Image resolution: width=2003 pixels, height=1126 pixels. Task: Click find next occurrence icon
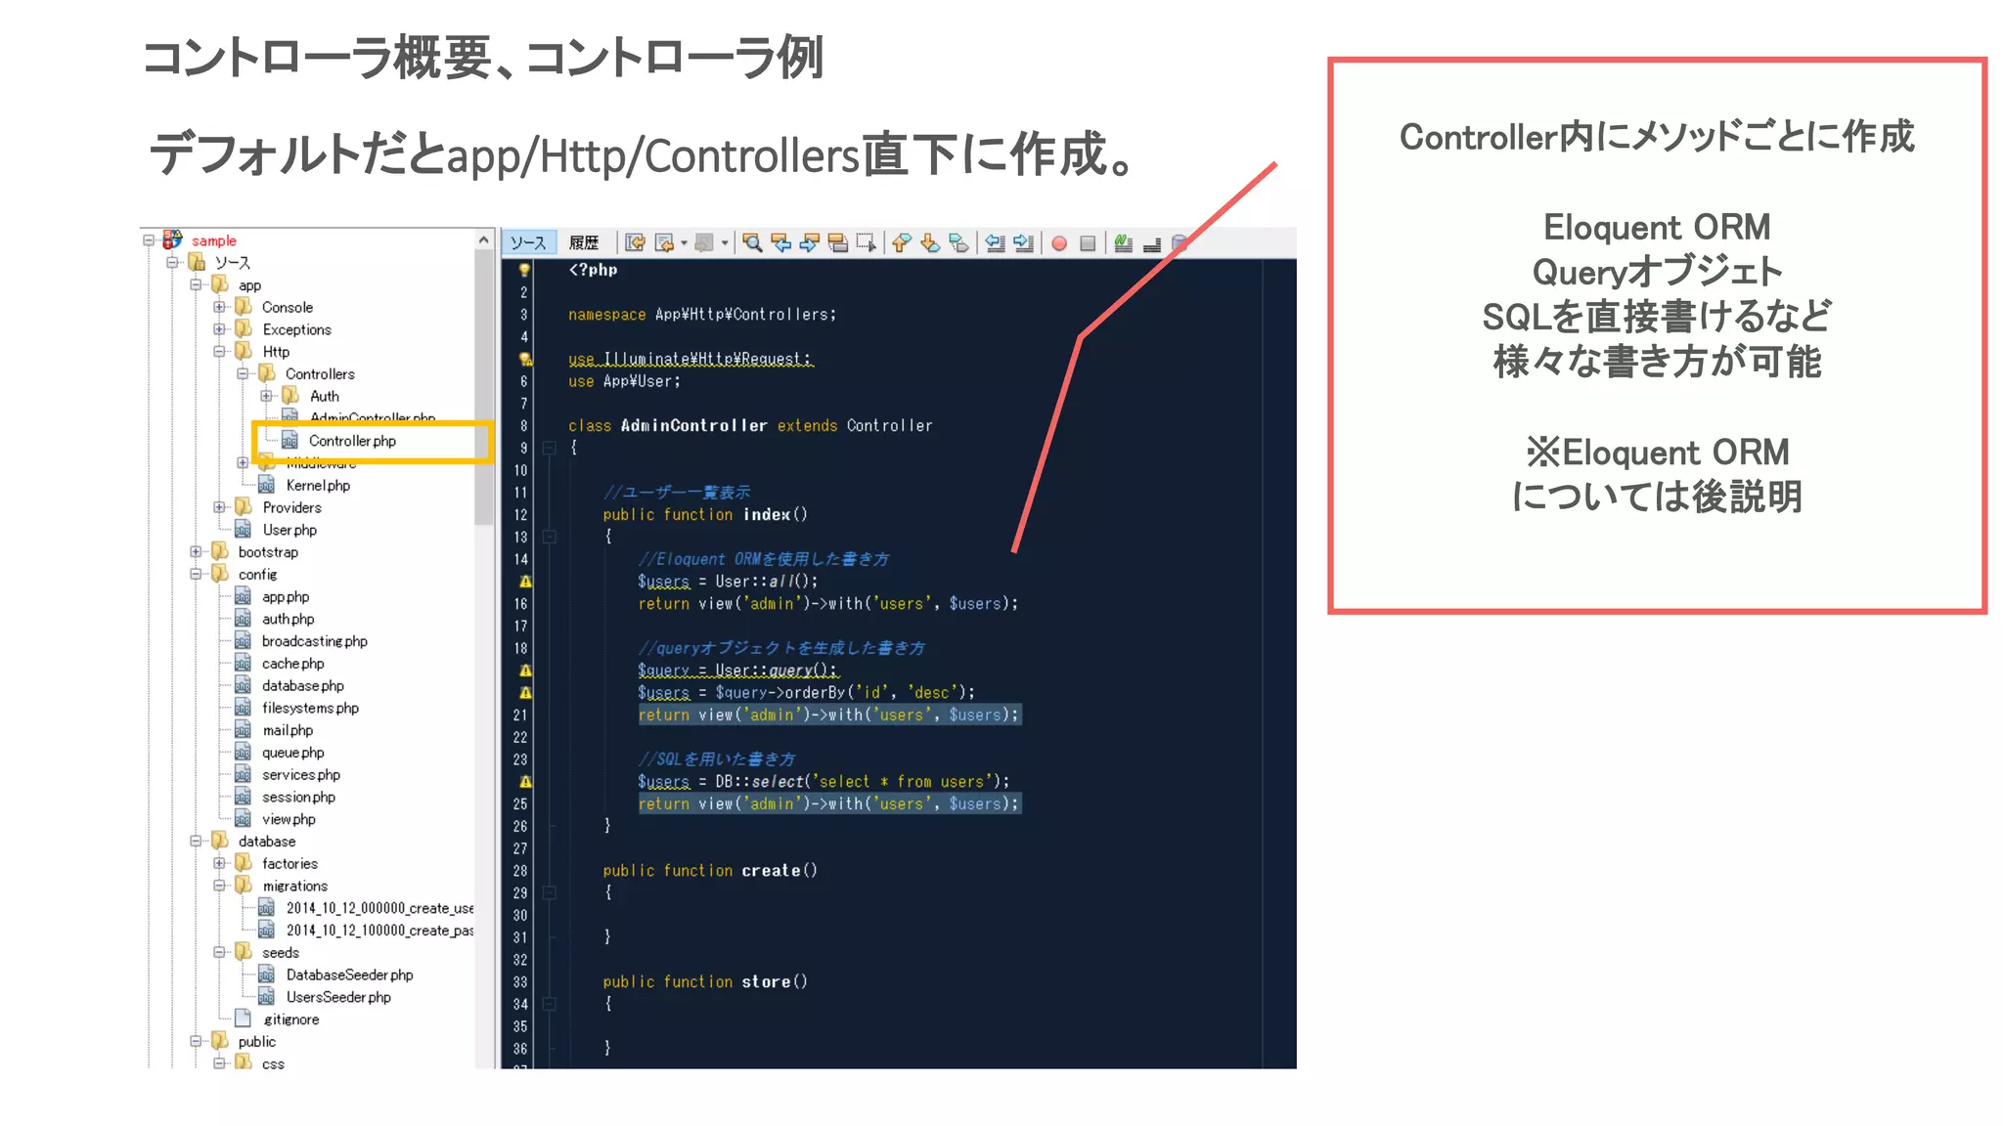[809, 242]
